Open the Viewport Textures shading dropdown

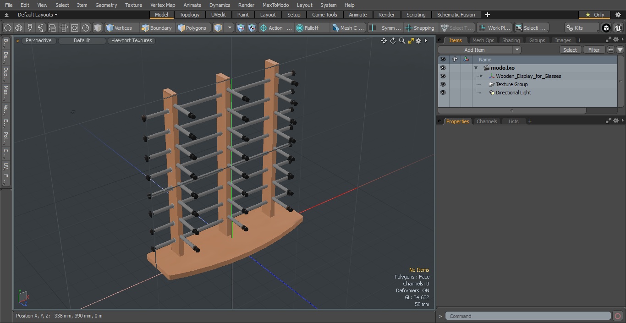(132, 41)
